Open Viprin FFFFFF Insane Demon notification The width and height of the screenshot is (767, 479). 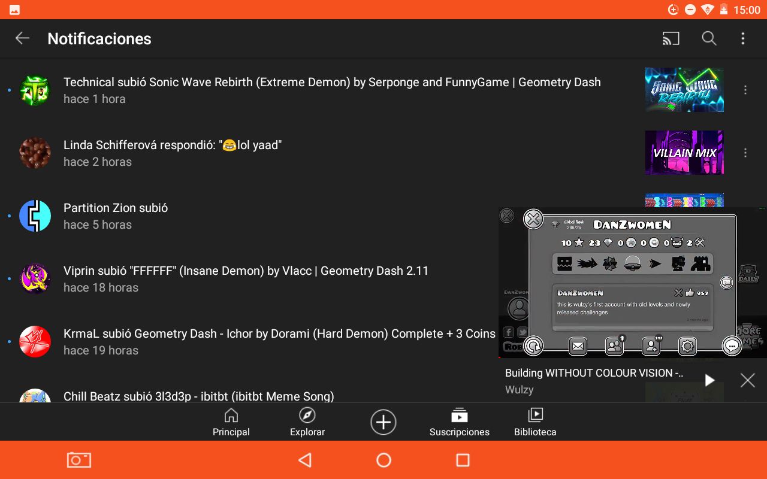(249, 279)
